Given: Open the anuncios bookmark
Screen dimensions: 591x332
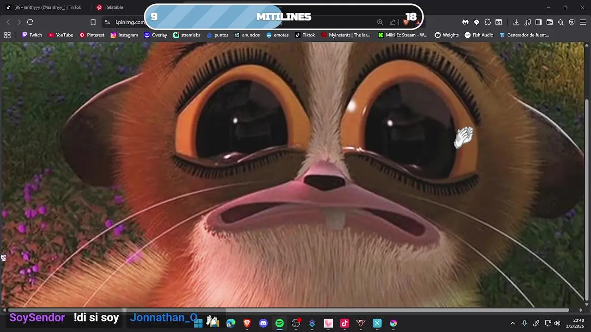Looking at the screenshot, I should (247, 35).
